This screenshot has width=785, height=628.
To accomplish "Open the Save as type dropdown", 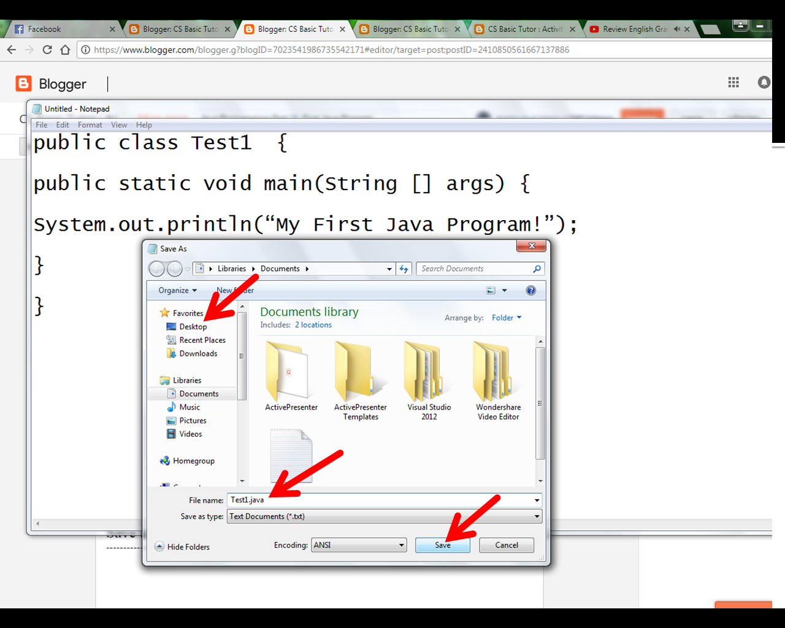I will point(537,516).
